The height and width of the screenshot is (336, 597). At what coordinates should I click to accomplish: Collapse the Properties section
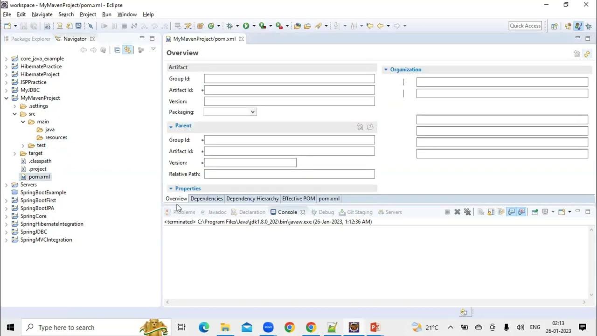click(x=171, y=189)
